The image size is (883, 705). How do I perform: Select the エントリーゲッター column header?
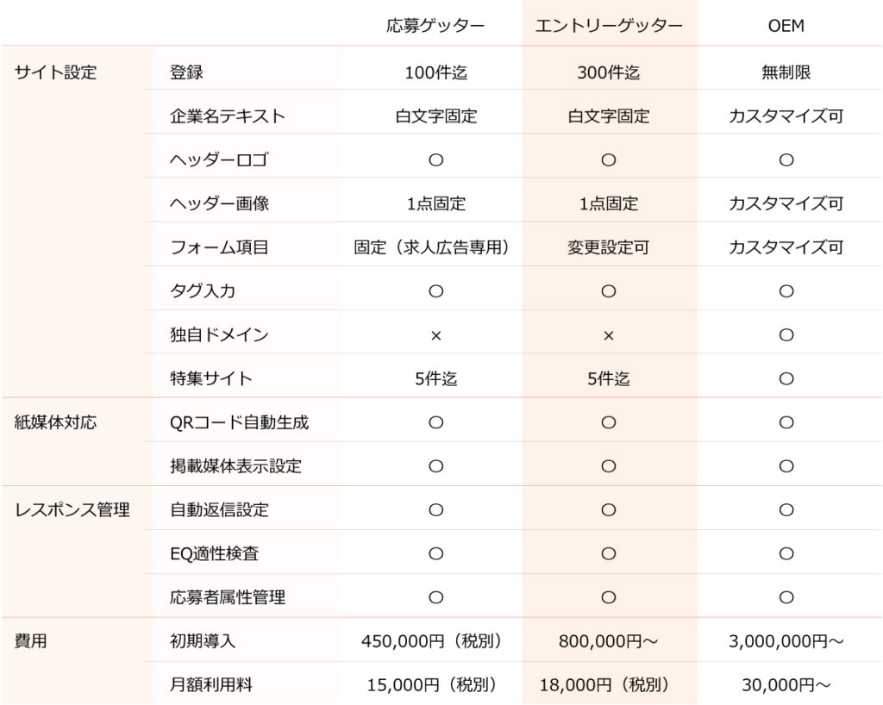click(x=608, y=26)
